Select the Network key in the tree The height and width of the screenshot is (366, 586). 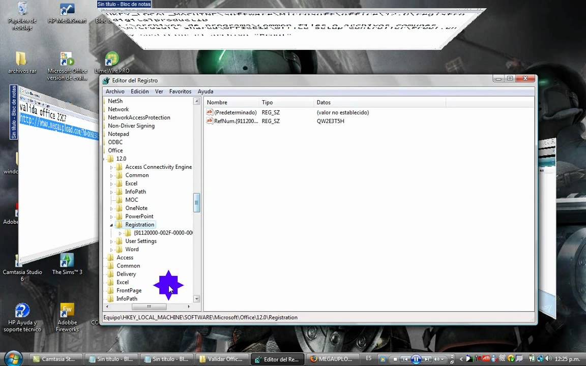(118, 109)
